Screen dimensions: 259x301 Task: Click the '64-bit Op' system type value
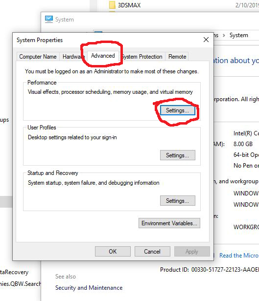pos(246,155)
